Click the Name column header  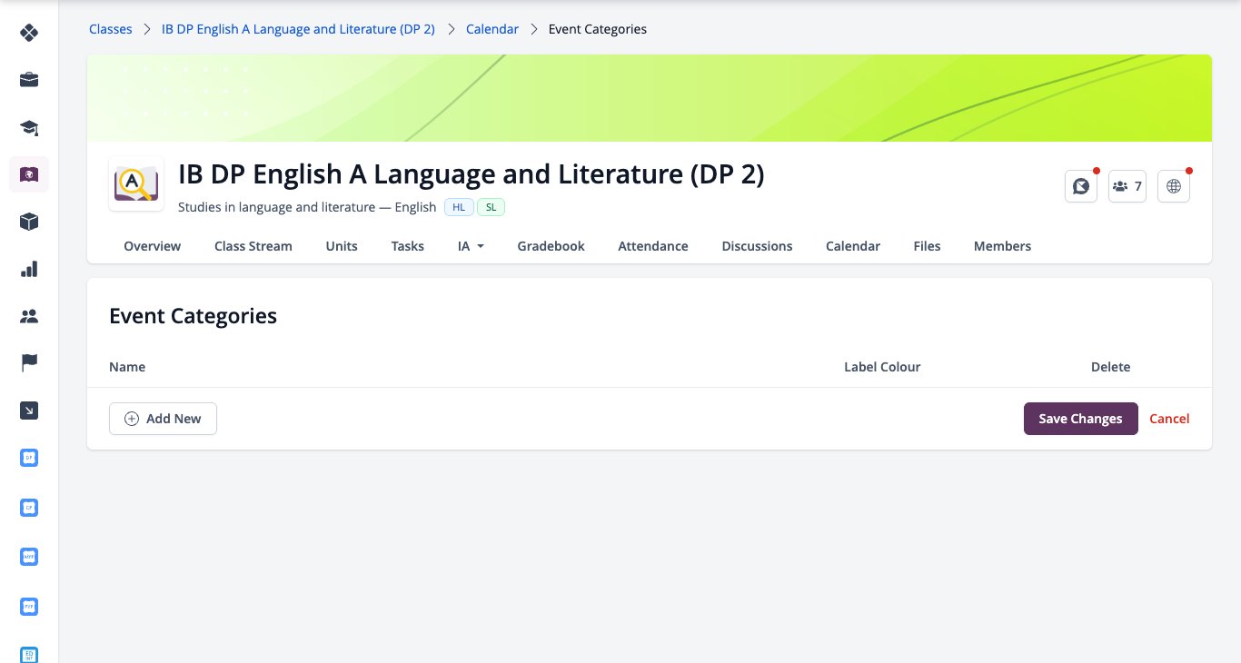(127, 367)
